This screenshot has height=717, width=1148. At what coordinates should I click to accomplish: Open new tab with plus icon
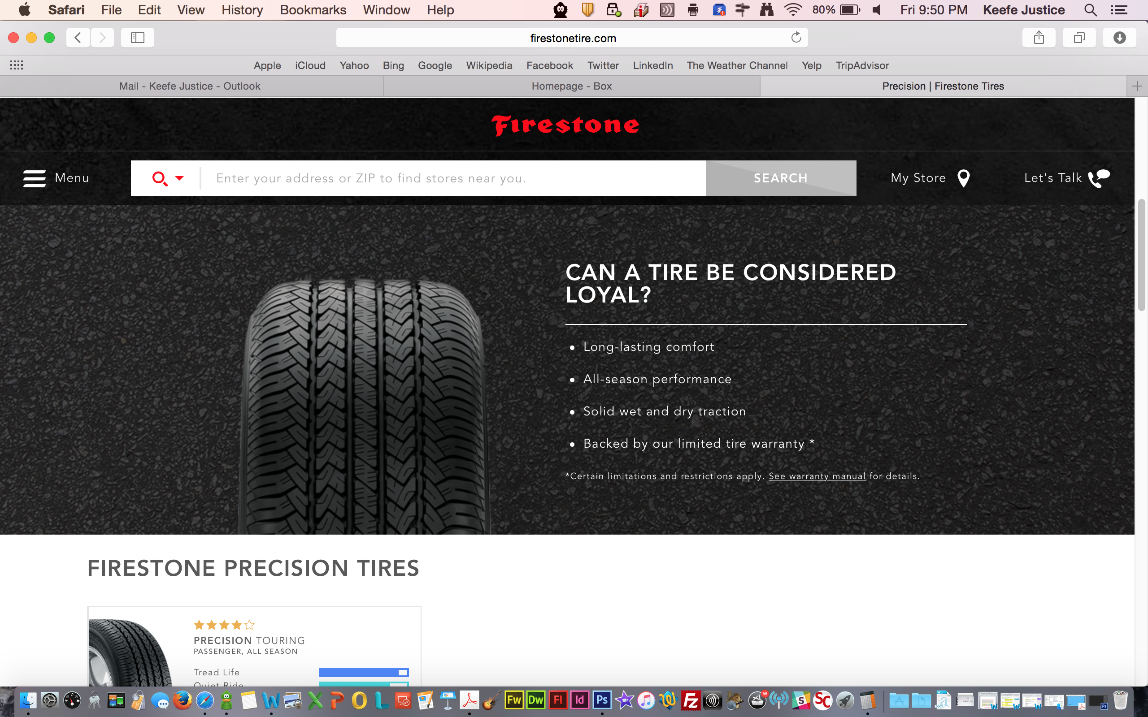pos(1137,86)
